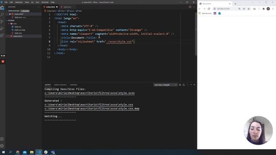Switch to the style.scss editor tab
Screen dimensions: 276x155
pyautogui.click(x=67, y=7)
